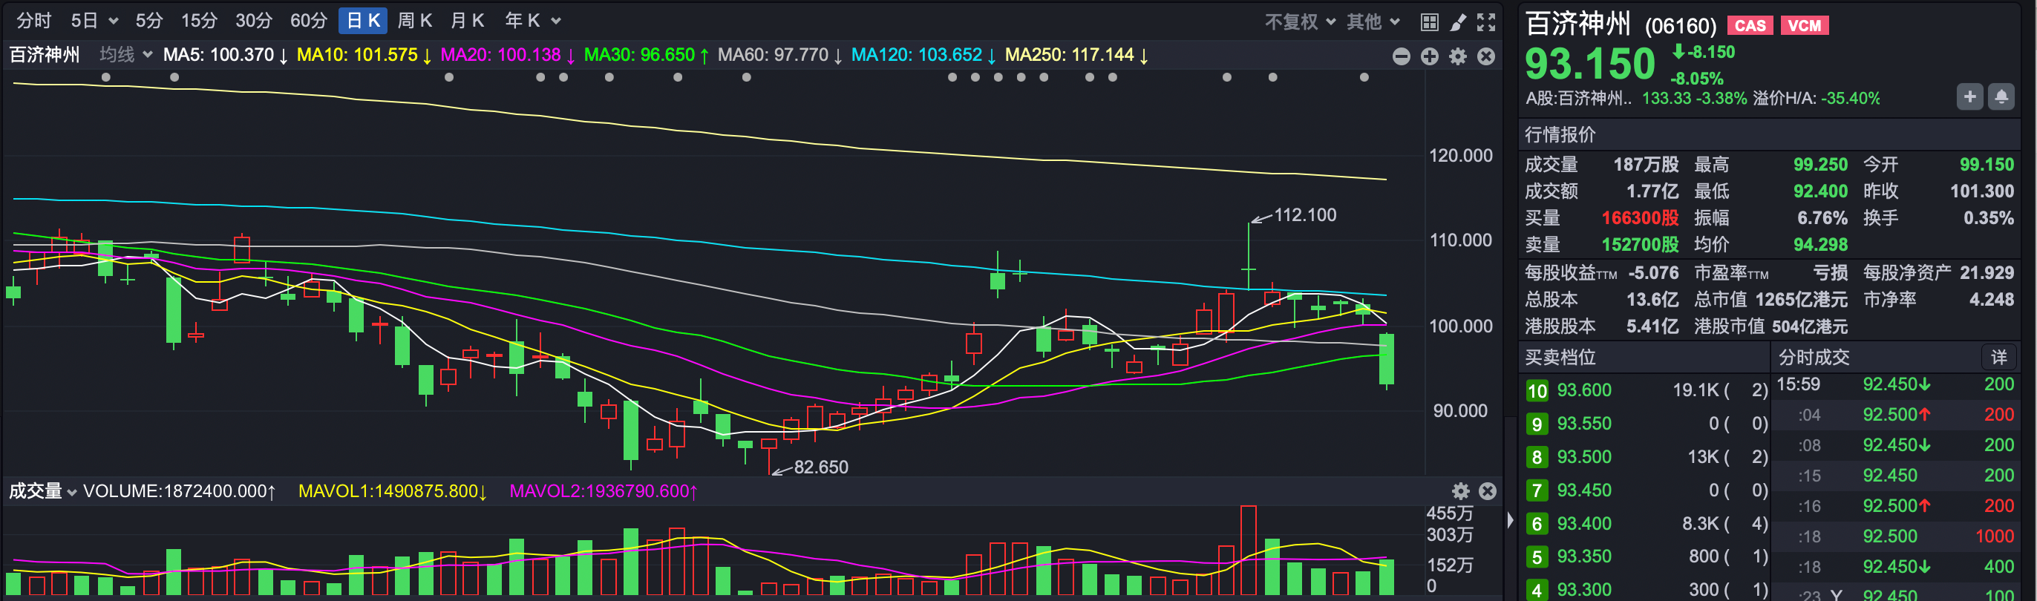
Task: Zoom in the K-line chart with plus icon
Action: click(1429, 56)
